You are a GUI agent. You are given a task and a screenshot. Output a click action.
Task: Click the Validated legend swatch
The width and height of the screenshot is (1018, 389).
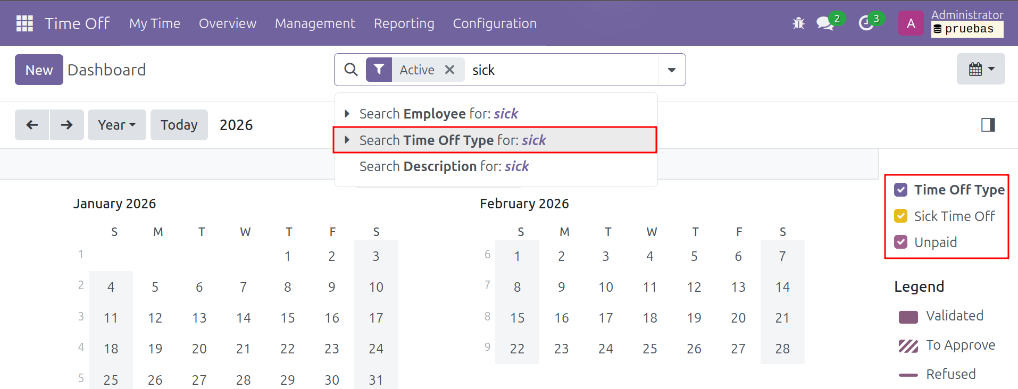click(908, 317)
